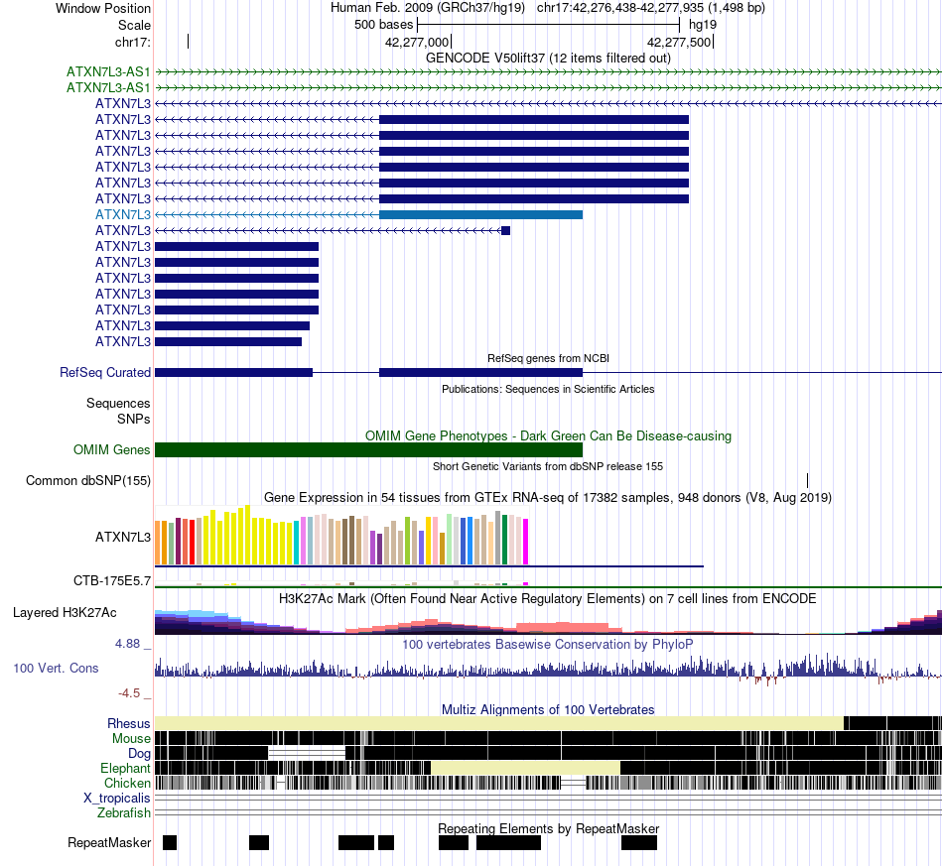Open the GTEx Gene Expression in 54 tissues title
Image resolution: width=943 pixels, height=866 pixels.
[548, 498]
